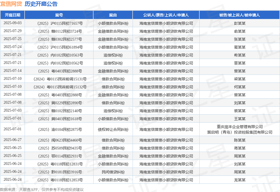
Task: Click defendant 彭某某
Action: [x=240, y=23]
